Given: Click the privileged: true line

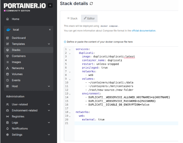Looking at the screenshot, I should coord(95,68).
